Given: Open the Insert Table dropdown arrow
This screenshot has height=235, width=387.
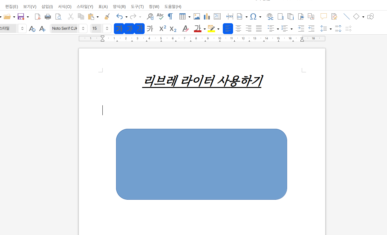Looking at the screenshot, I should click(189, 17).
